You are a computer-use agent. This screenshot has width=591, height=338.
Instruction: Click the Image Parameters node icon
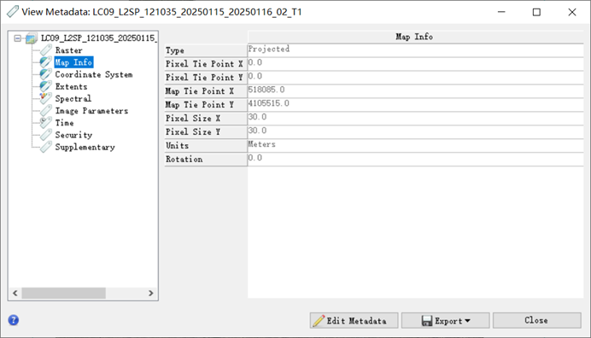(x=45, y=110)
